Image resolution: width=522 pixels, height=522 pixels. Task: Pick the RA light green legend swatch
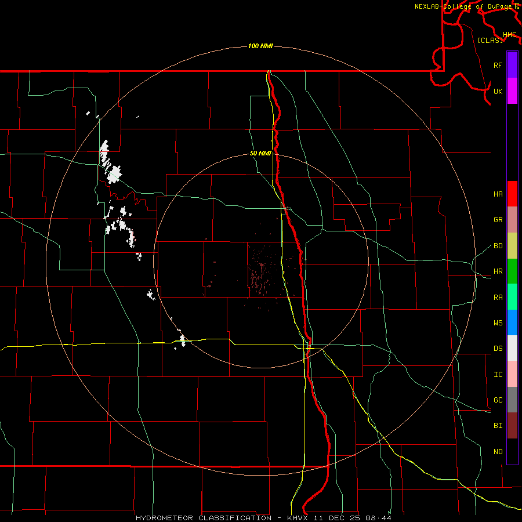tap(512, 296)
